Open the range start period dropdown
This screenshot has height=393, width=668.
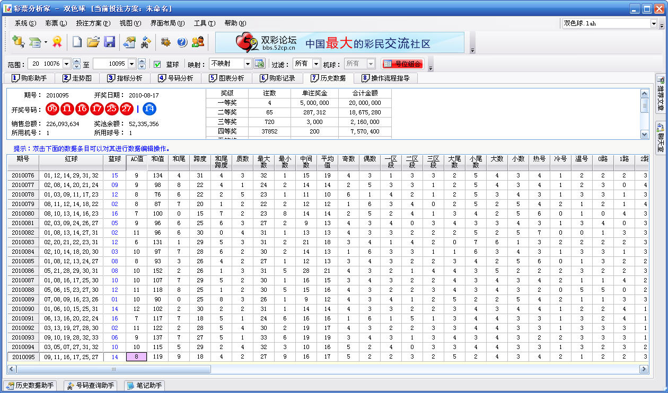[x=66, y=64]
